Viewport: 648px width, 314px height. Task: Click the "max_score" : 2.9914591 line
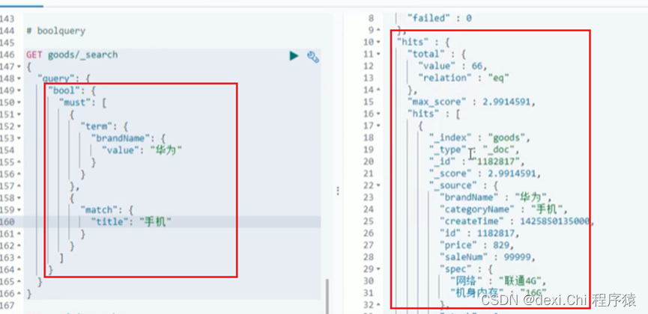471,102
